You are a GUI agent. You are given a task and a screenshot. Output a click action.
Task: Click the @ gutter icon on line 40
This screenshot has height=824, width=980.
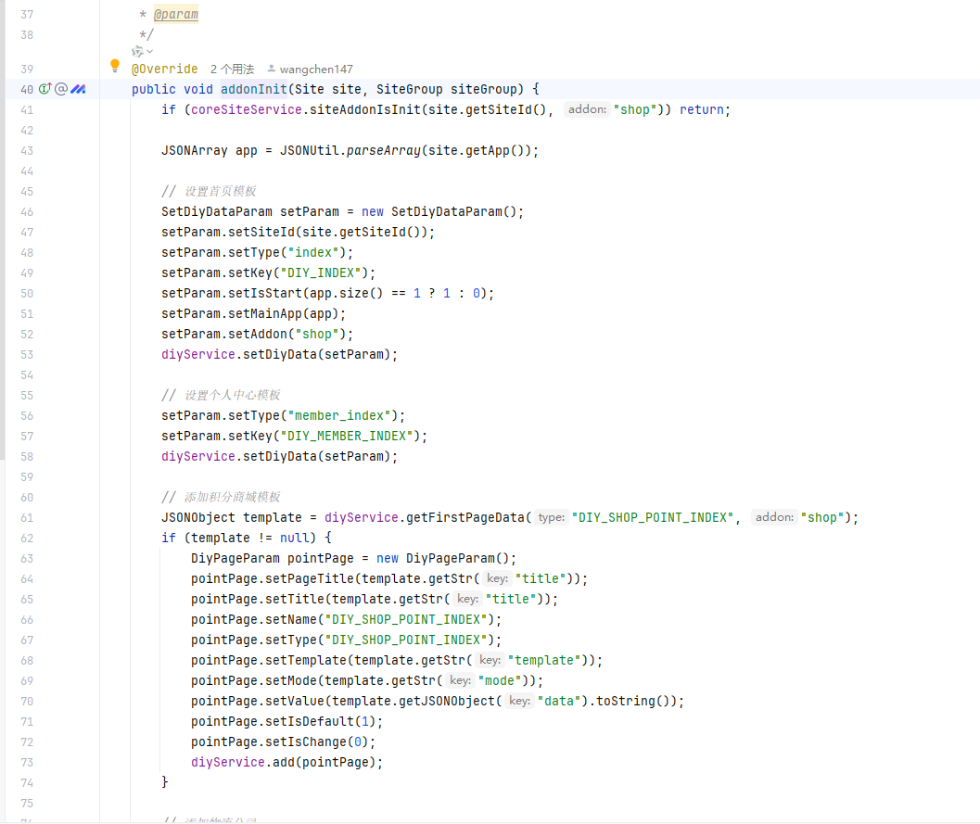click(61, 90)
